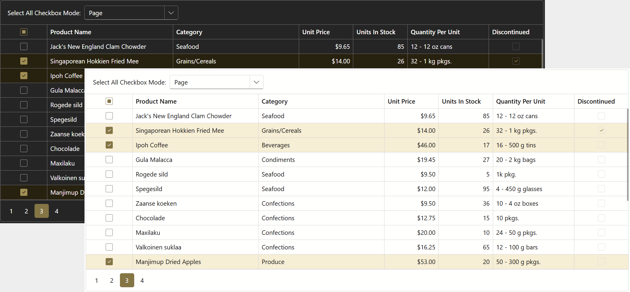Open light theme Select All Mode dropdown arrow
The image size is (630, 292).
(257, 82)
